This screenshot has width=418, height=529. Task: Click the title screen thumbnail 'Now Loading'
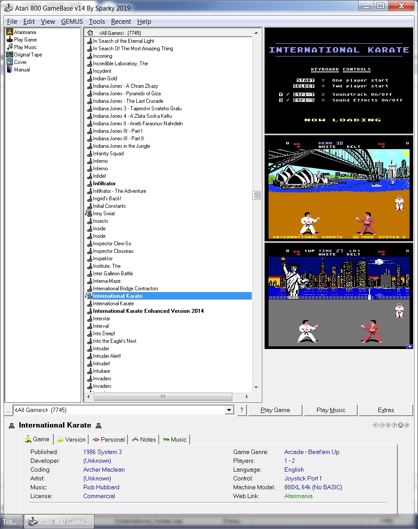(x=339, y=81)
